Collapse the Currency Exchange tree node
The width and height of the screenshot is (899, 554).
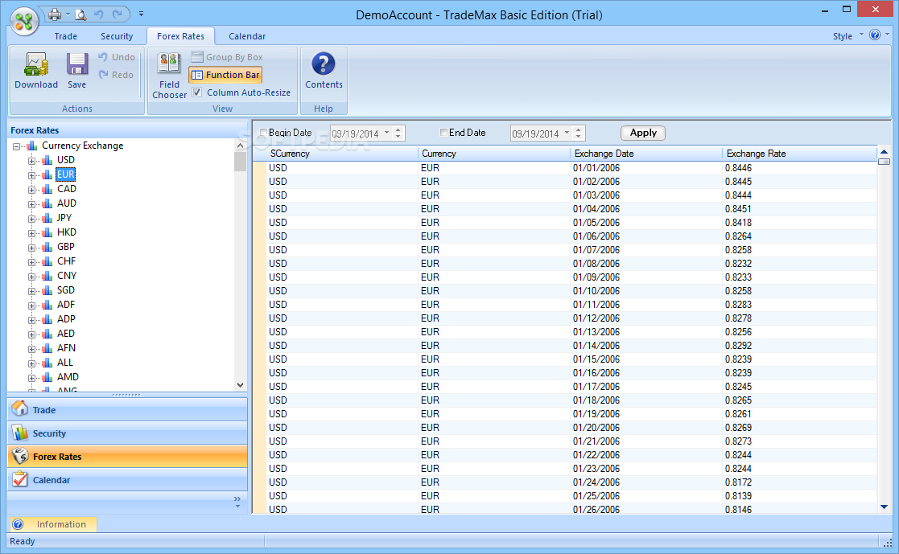[x=17, y=146]
